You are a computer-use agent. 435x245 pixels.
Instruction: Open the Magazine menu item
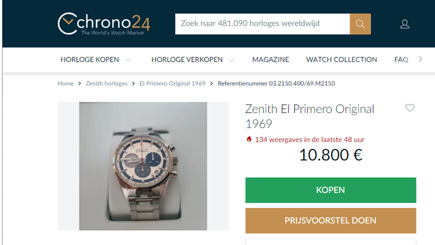pos(270,59)
